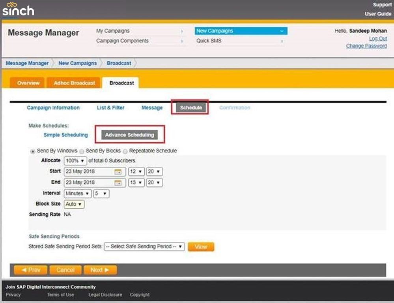Select the Send By Windows radio button
This screenshot has width=394, height=303.
point(33,151)
